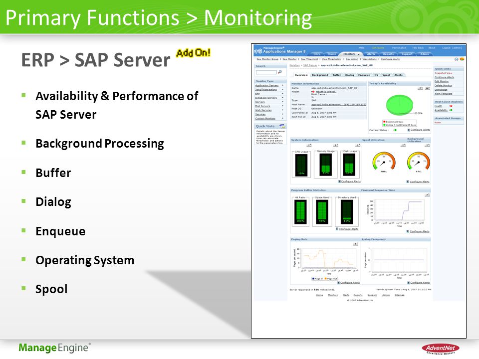Click the printer icon in toolbar
The image size is (479, 359).
click(x=457, y=59)
